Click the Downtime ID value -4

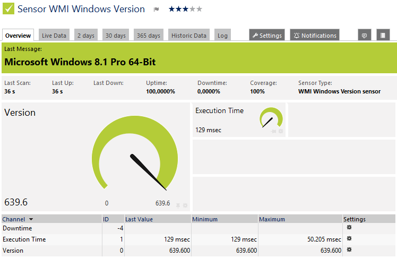[x=120, y=228]
